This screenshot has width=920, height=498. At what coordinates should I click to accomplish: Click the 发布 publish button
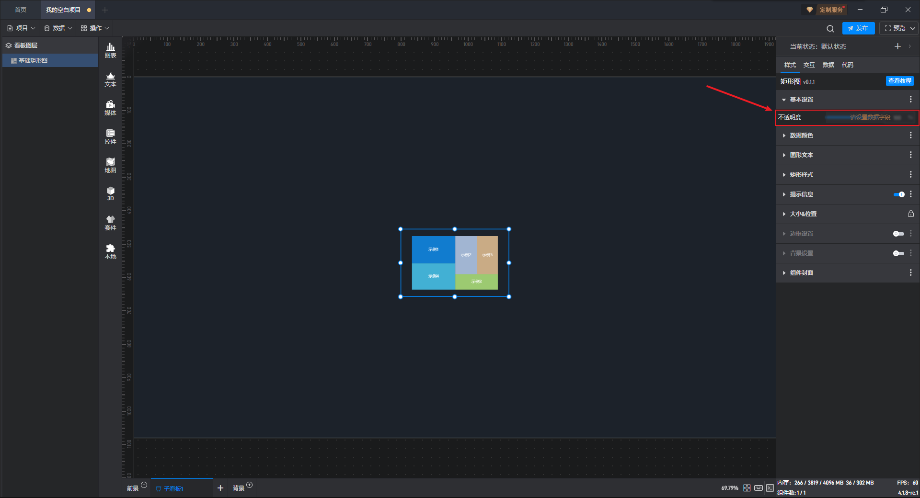[858, 28]
